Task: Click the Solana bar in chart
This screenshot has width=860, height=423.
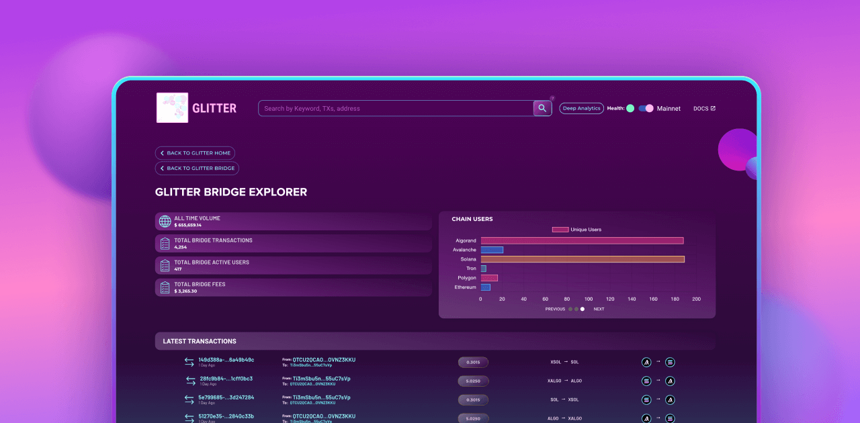Action: (582, 259)
